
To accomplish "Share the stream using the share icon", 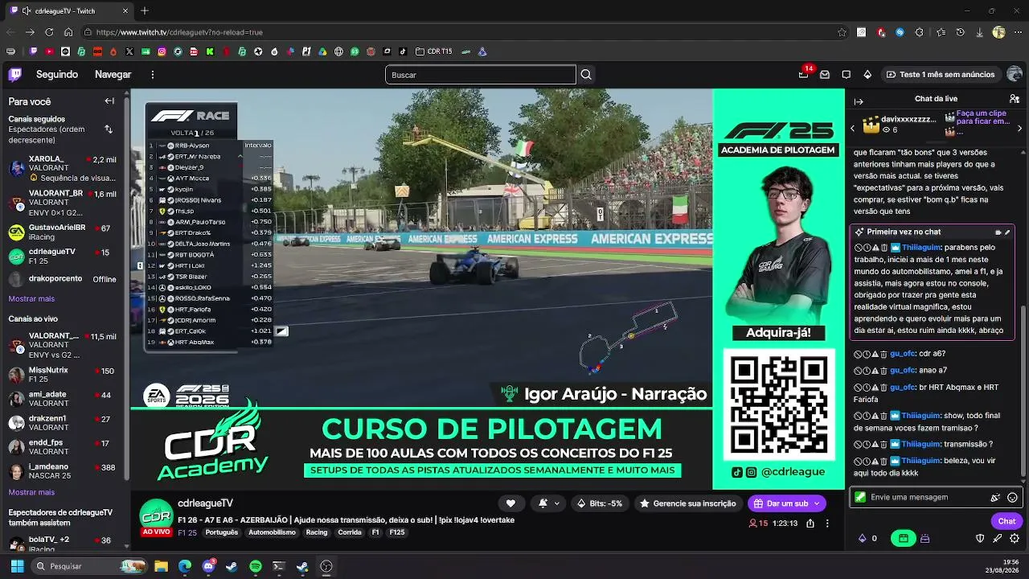I will pyautogui.click(x=810, y=524).
